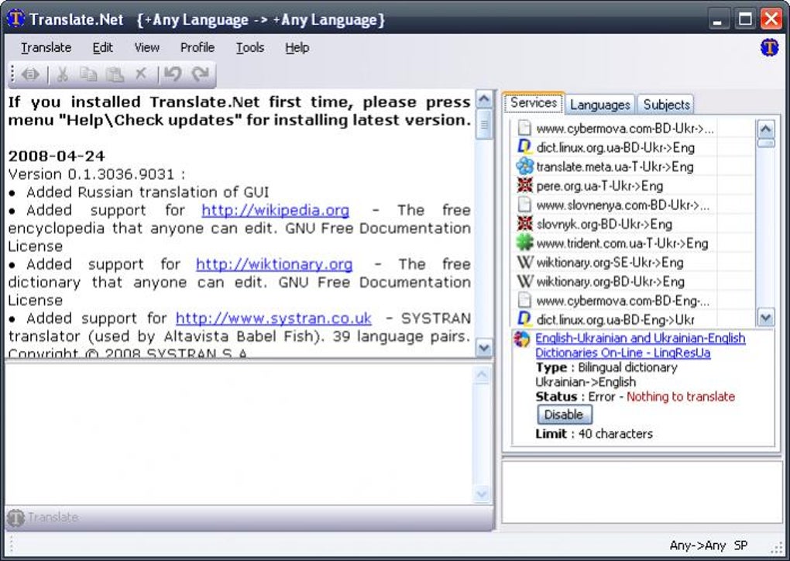
Task: Select www.slovnenya.com-BD-Ukr service row
Action: 634,205
